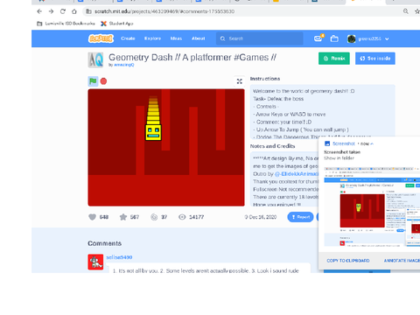Click the Scratch search field
The width and height of the screenshot is (420, 315).
coord(260,38)
